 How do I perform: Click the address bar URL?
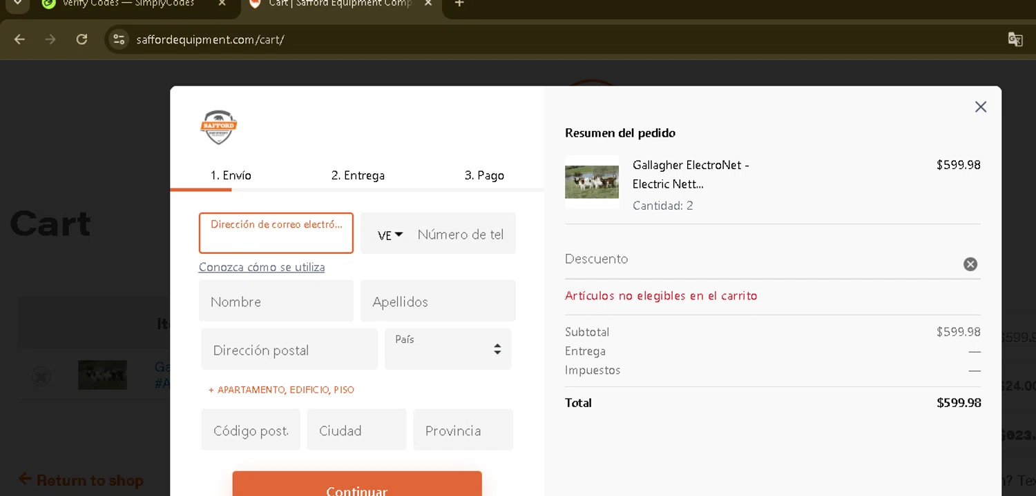pos(210,39)
